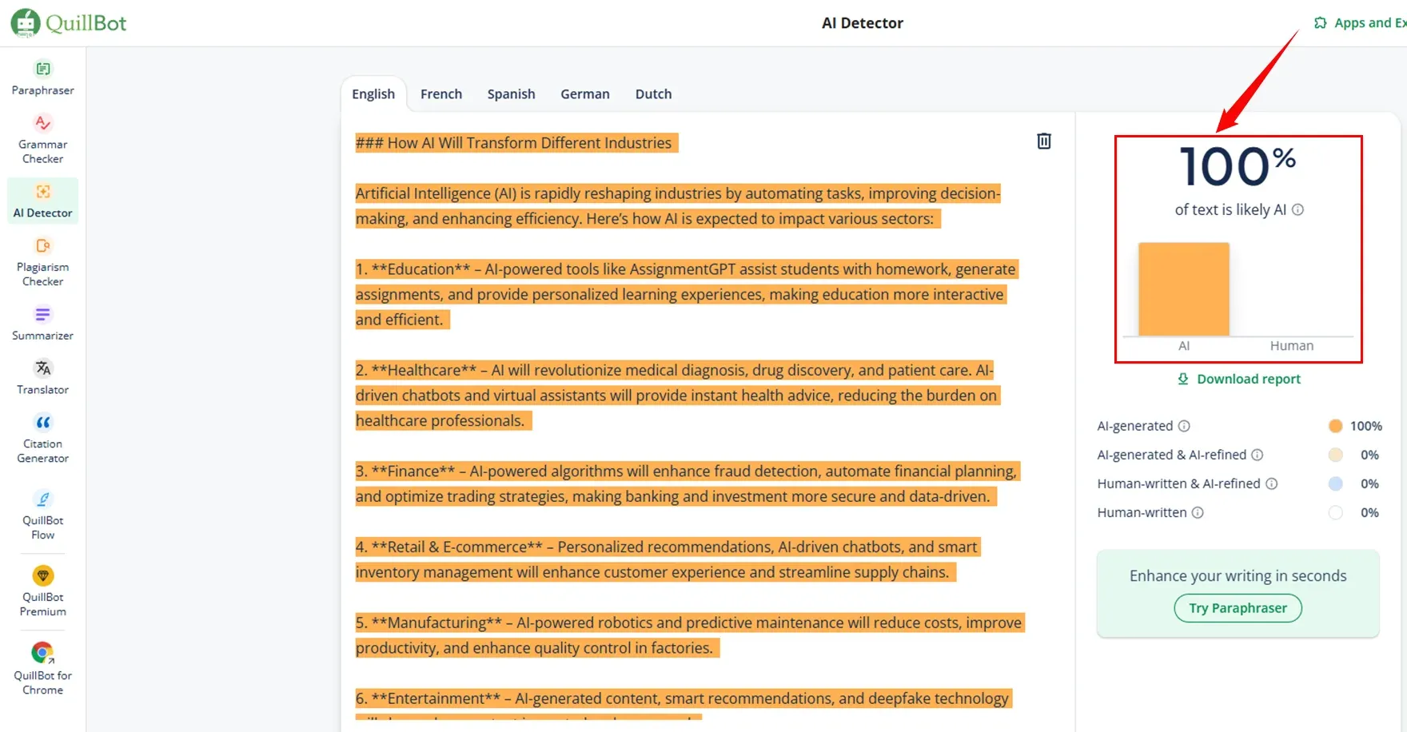Click the orange AI bar in the chart
This screenshot has height=732, width=1407.
pos(1184,289)
